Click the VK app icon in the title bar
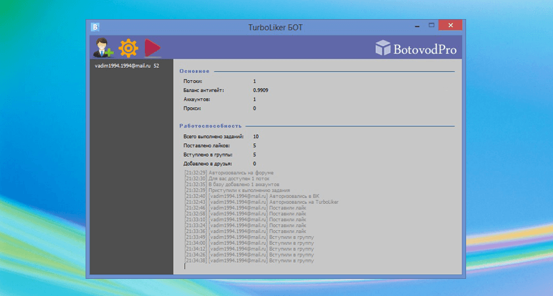The image size is (553, 296). click(95, 27)
